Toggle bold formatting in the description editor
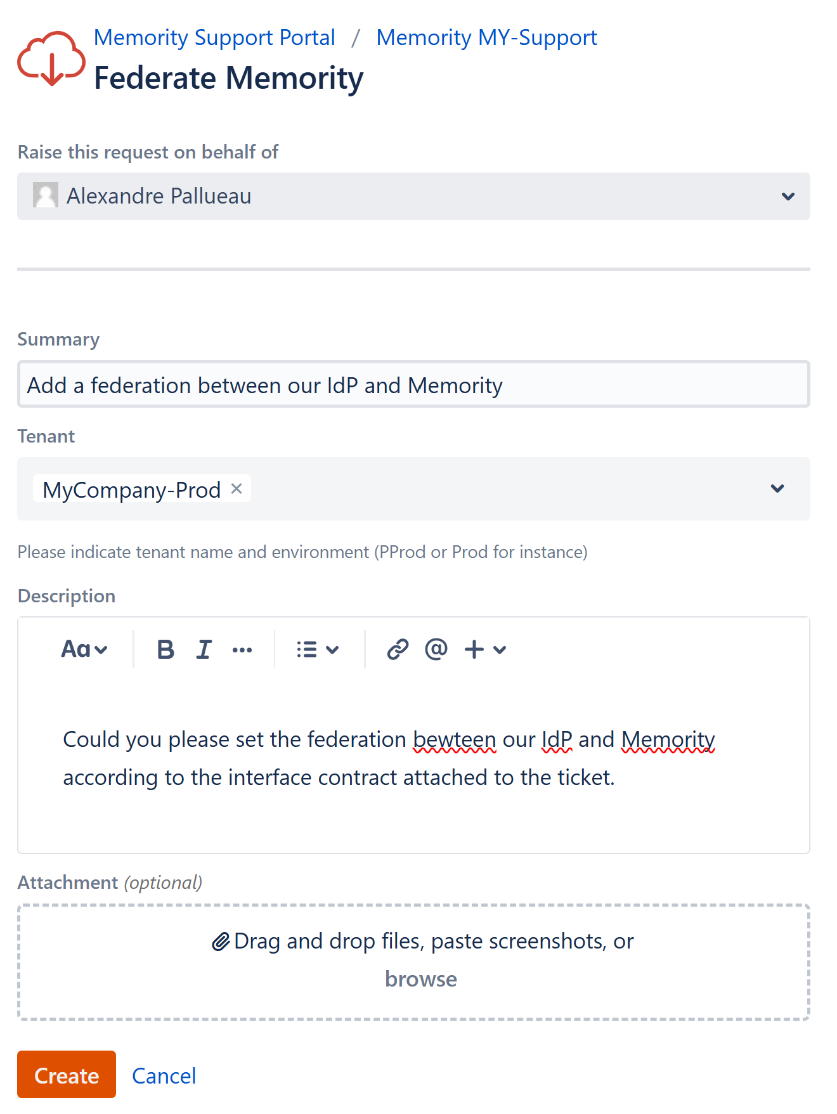The width and height of the screenshot is (837, 1114). (x=165, y=649)
